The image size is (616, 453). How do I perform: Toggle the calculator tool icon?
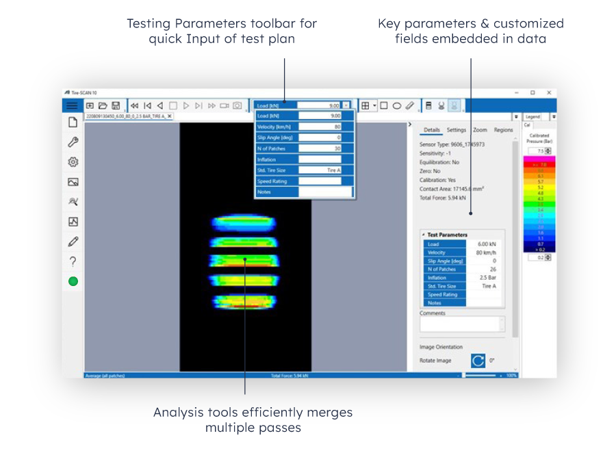428,105
